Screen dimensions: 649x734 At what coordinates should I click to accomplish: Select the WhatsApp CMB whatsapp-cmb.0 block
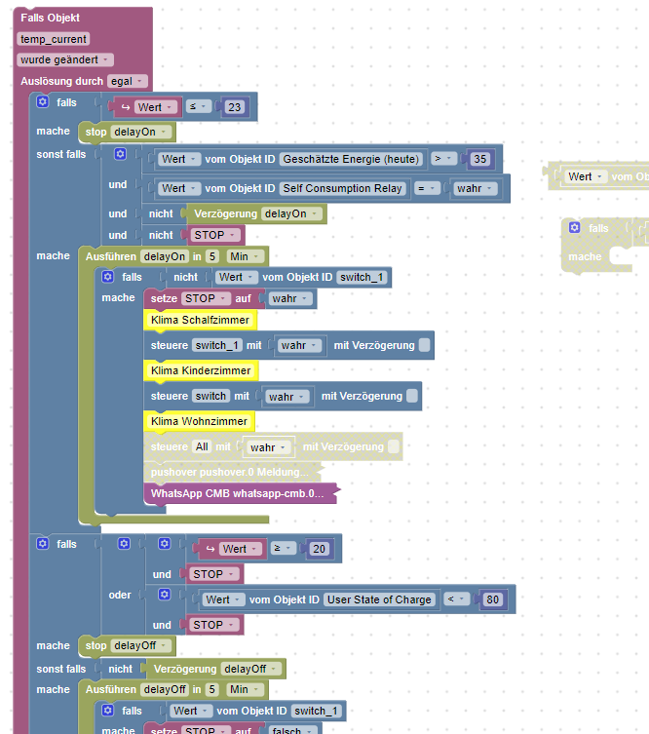pos(241,493)
